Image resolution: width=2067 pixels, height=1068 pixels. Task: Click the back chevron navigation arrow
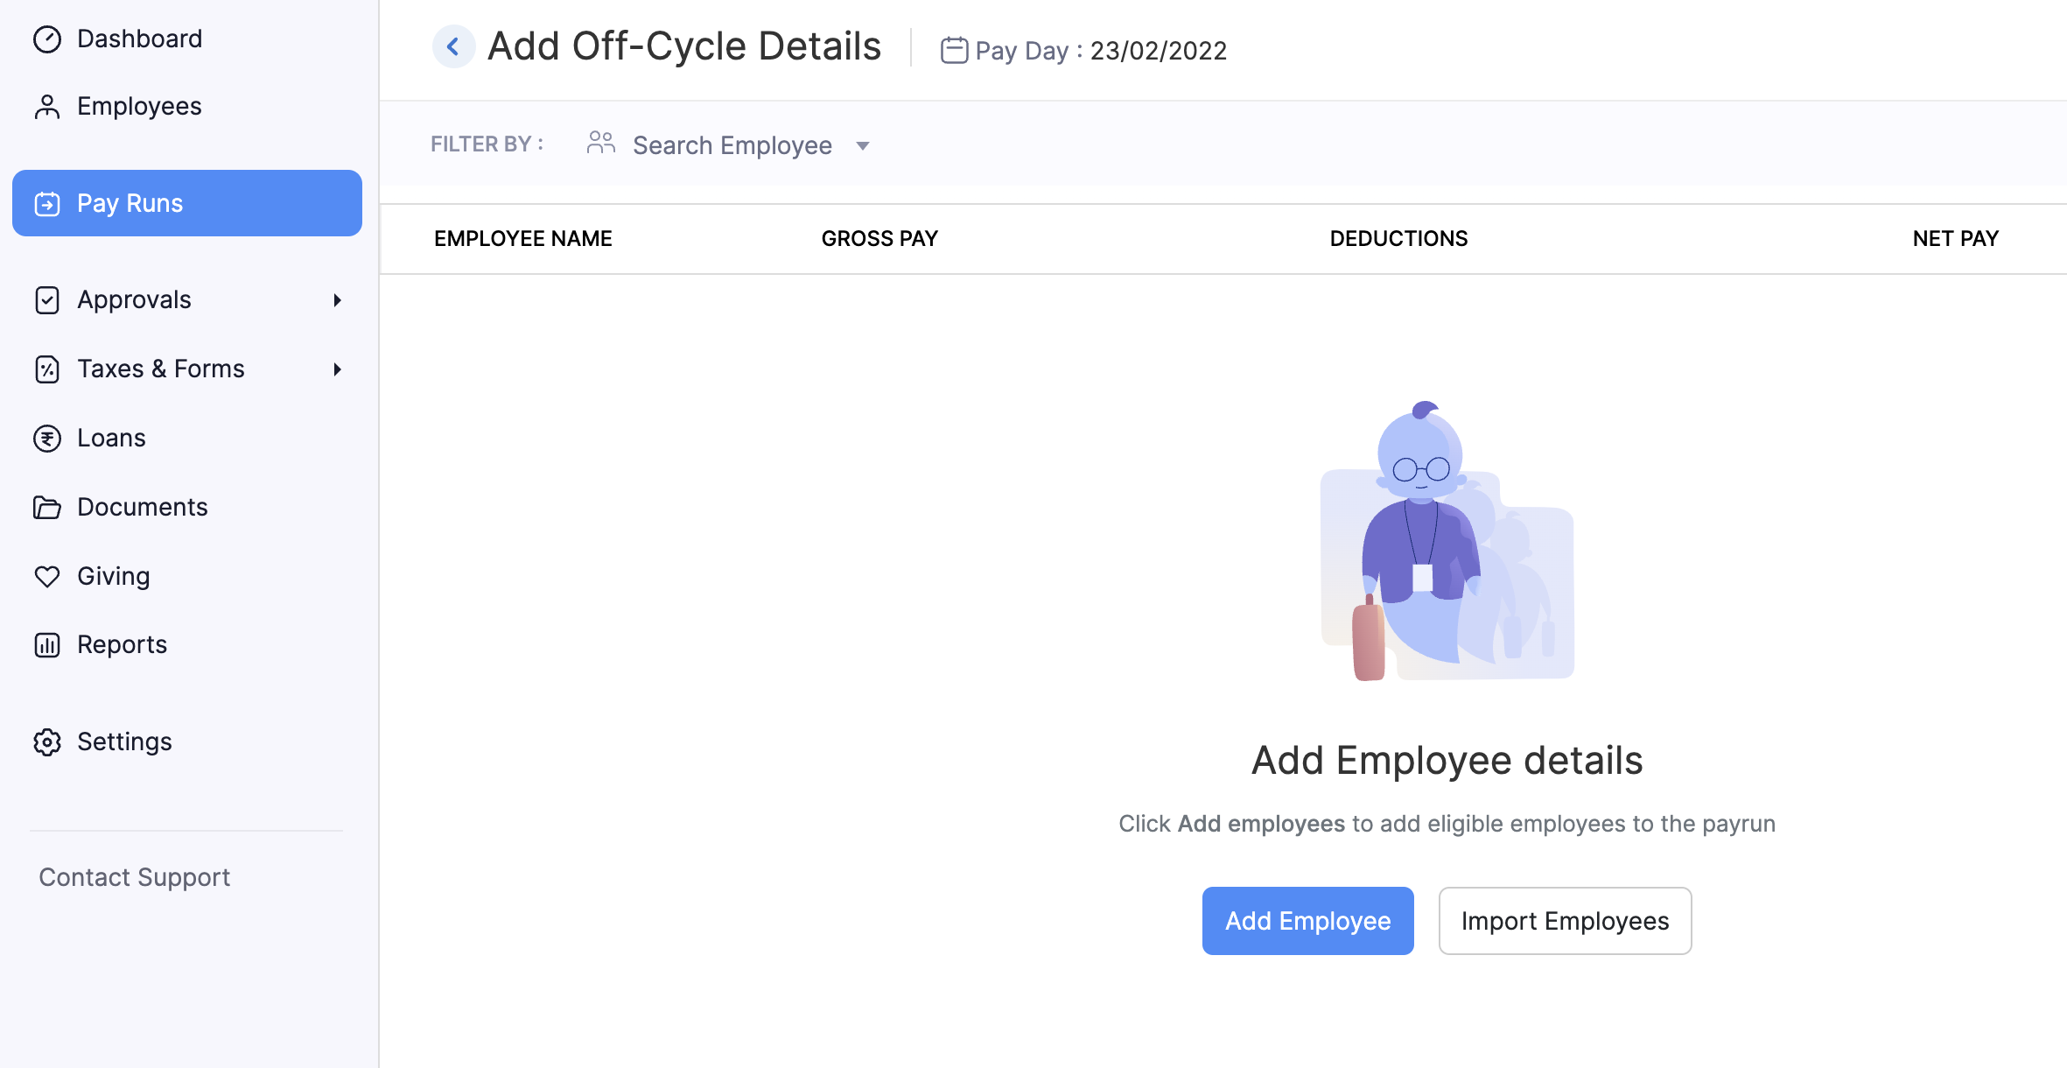pos(453,47)
